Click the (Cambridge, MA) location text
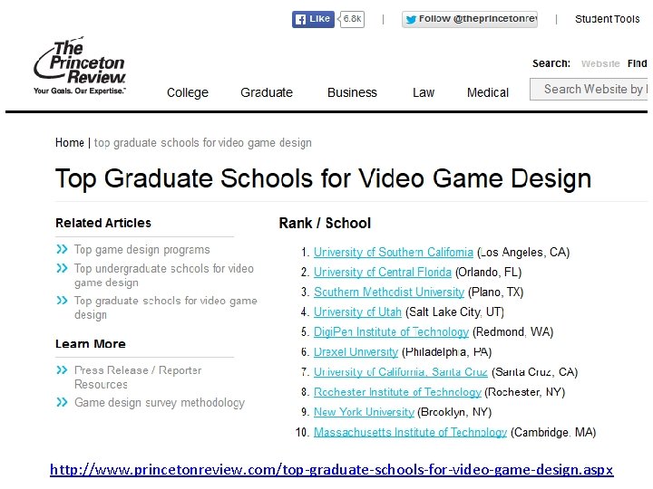 (x=553, y=432)
